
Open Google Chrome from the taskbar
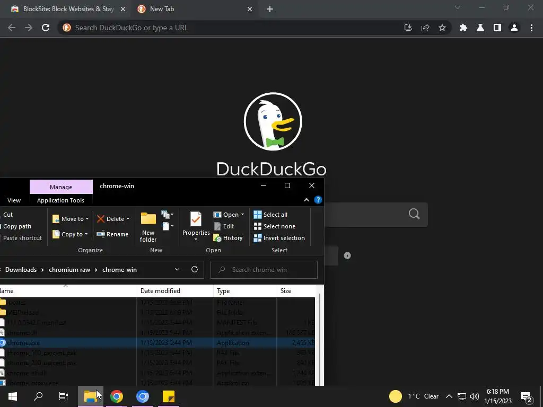point(117,396)
